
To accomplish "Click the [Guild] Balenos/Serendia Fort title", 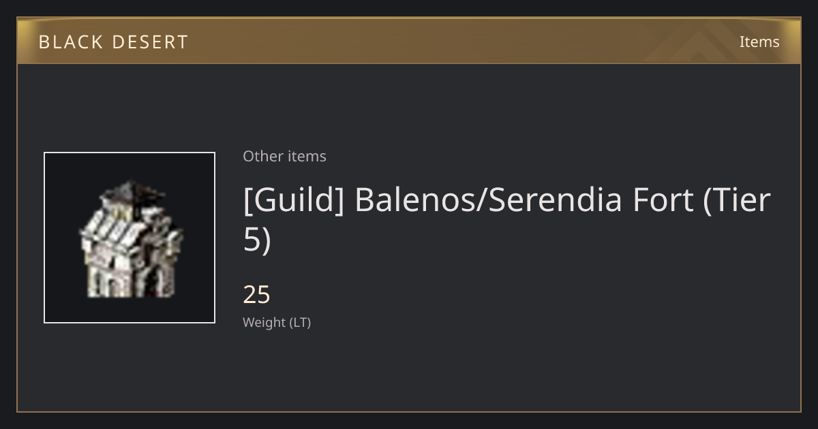I will coord(506,219).
